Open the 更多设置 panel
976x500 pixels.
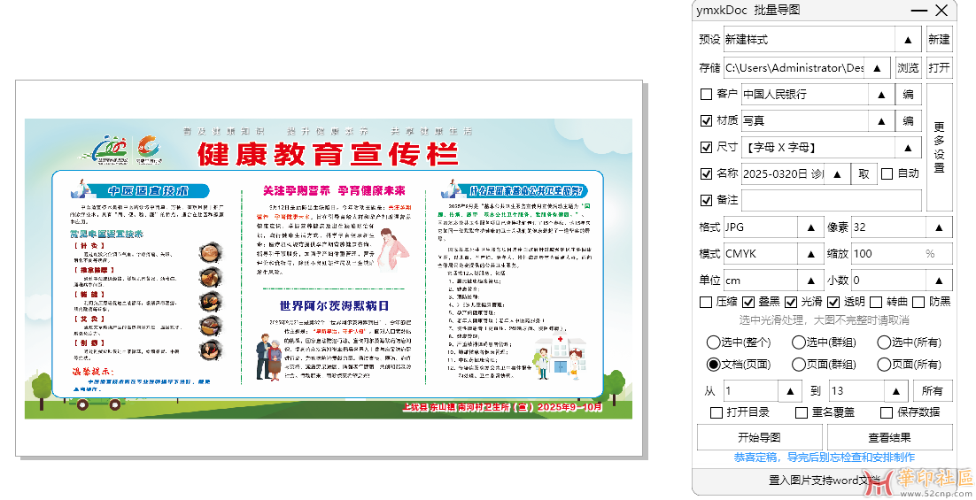click(939, 147)
